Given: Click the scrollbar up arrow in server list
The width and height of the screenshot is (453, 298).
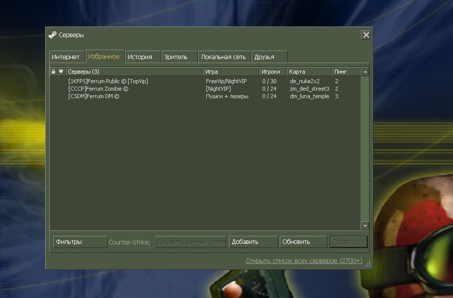Looking at the screenshot, I should click(365, 72).
